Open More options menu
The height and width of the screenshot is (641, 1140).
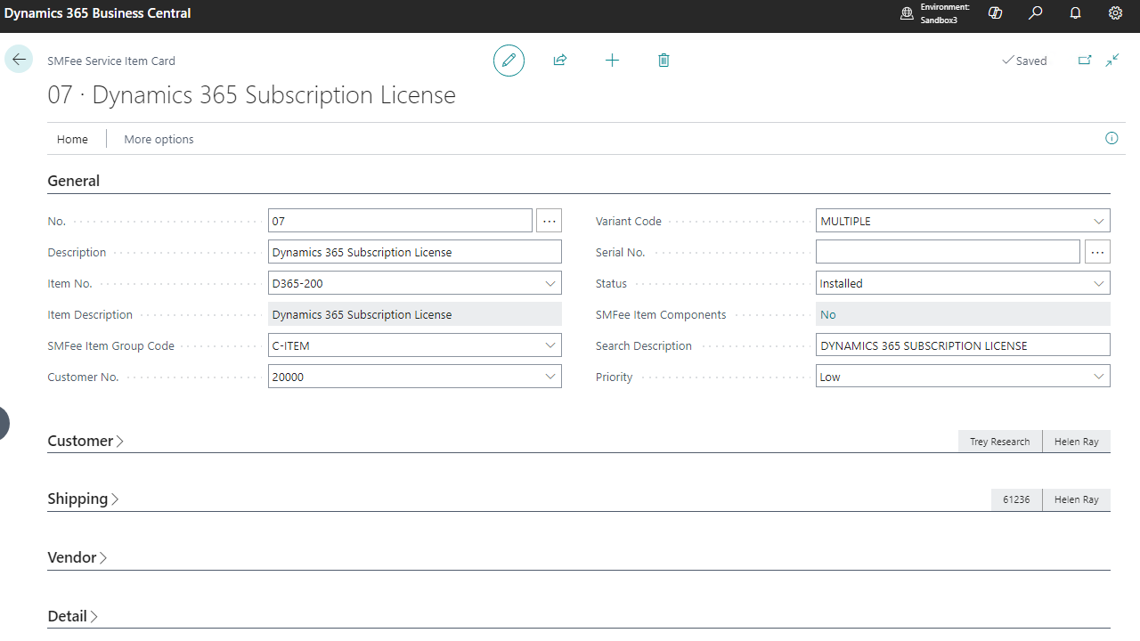159,139
